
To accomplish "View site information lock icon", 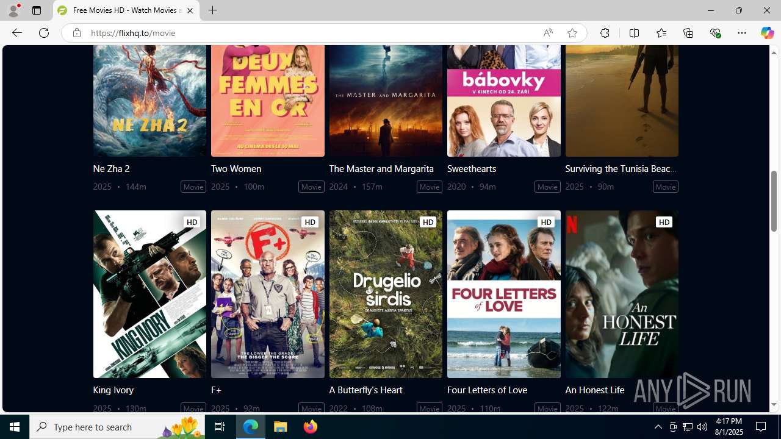I will 76,33.
